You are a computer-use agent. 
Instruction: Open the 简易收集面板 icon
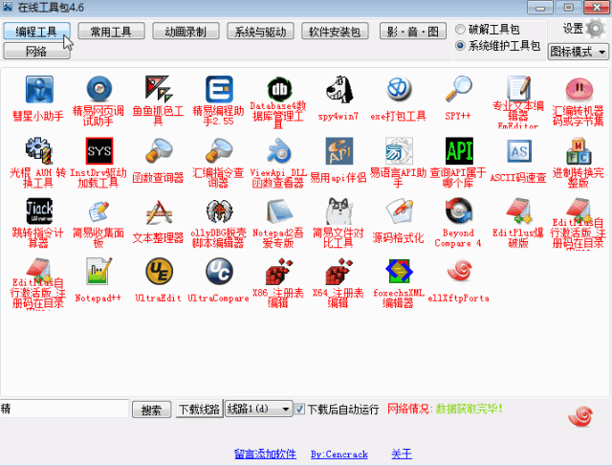[99, 211]
